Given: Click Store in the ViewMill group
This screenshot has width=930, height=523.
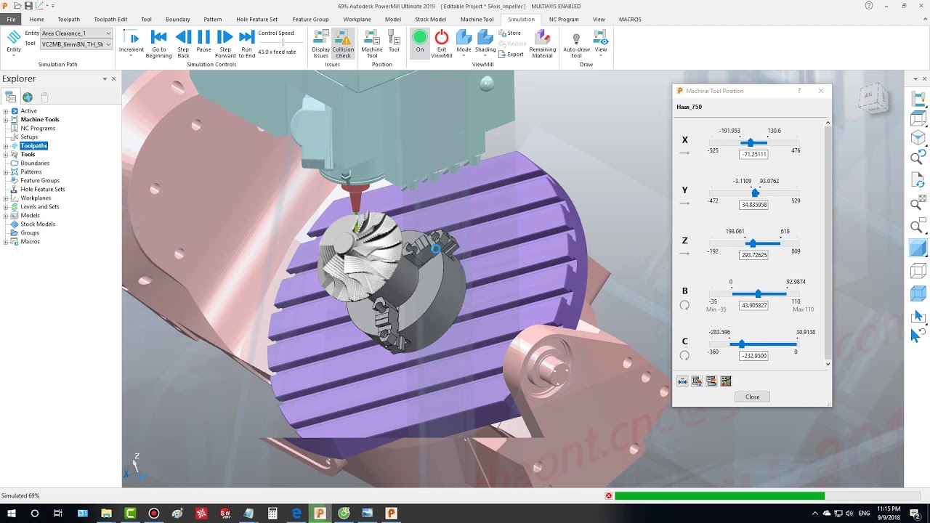Looking at the screenshot, I should (510, 33).
